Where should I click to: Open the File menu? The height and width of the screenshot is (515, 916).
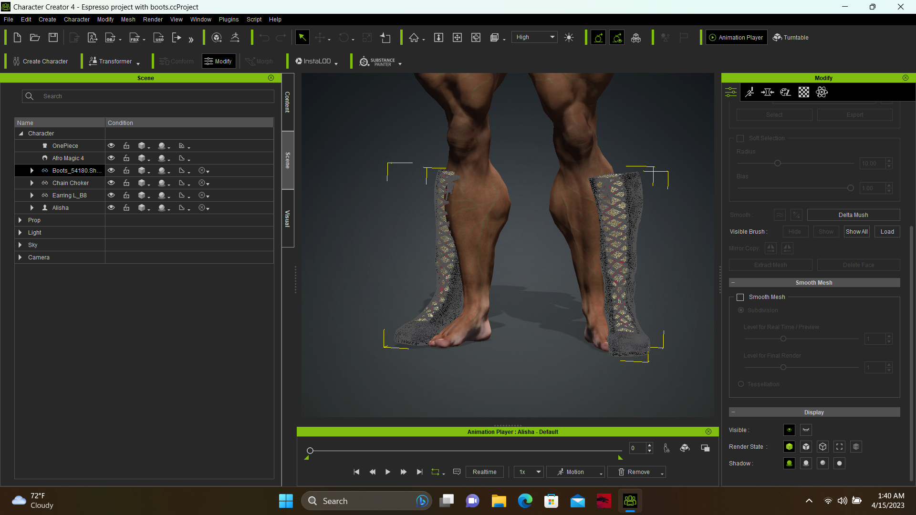(9, 20)
